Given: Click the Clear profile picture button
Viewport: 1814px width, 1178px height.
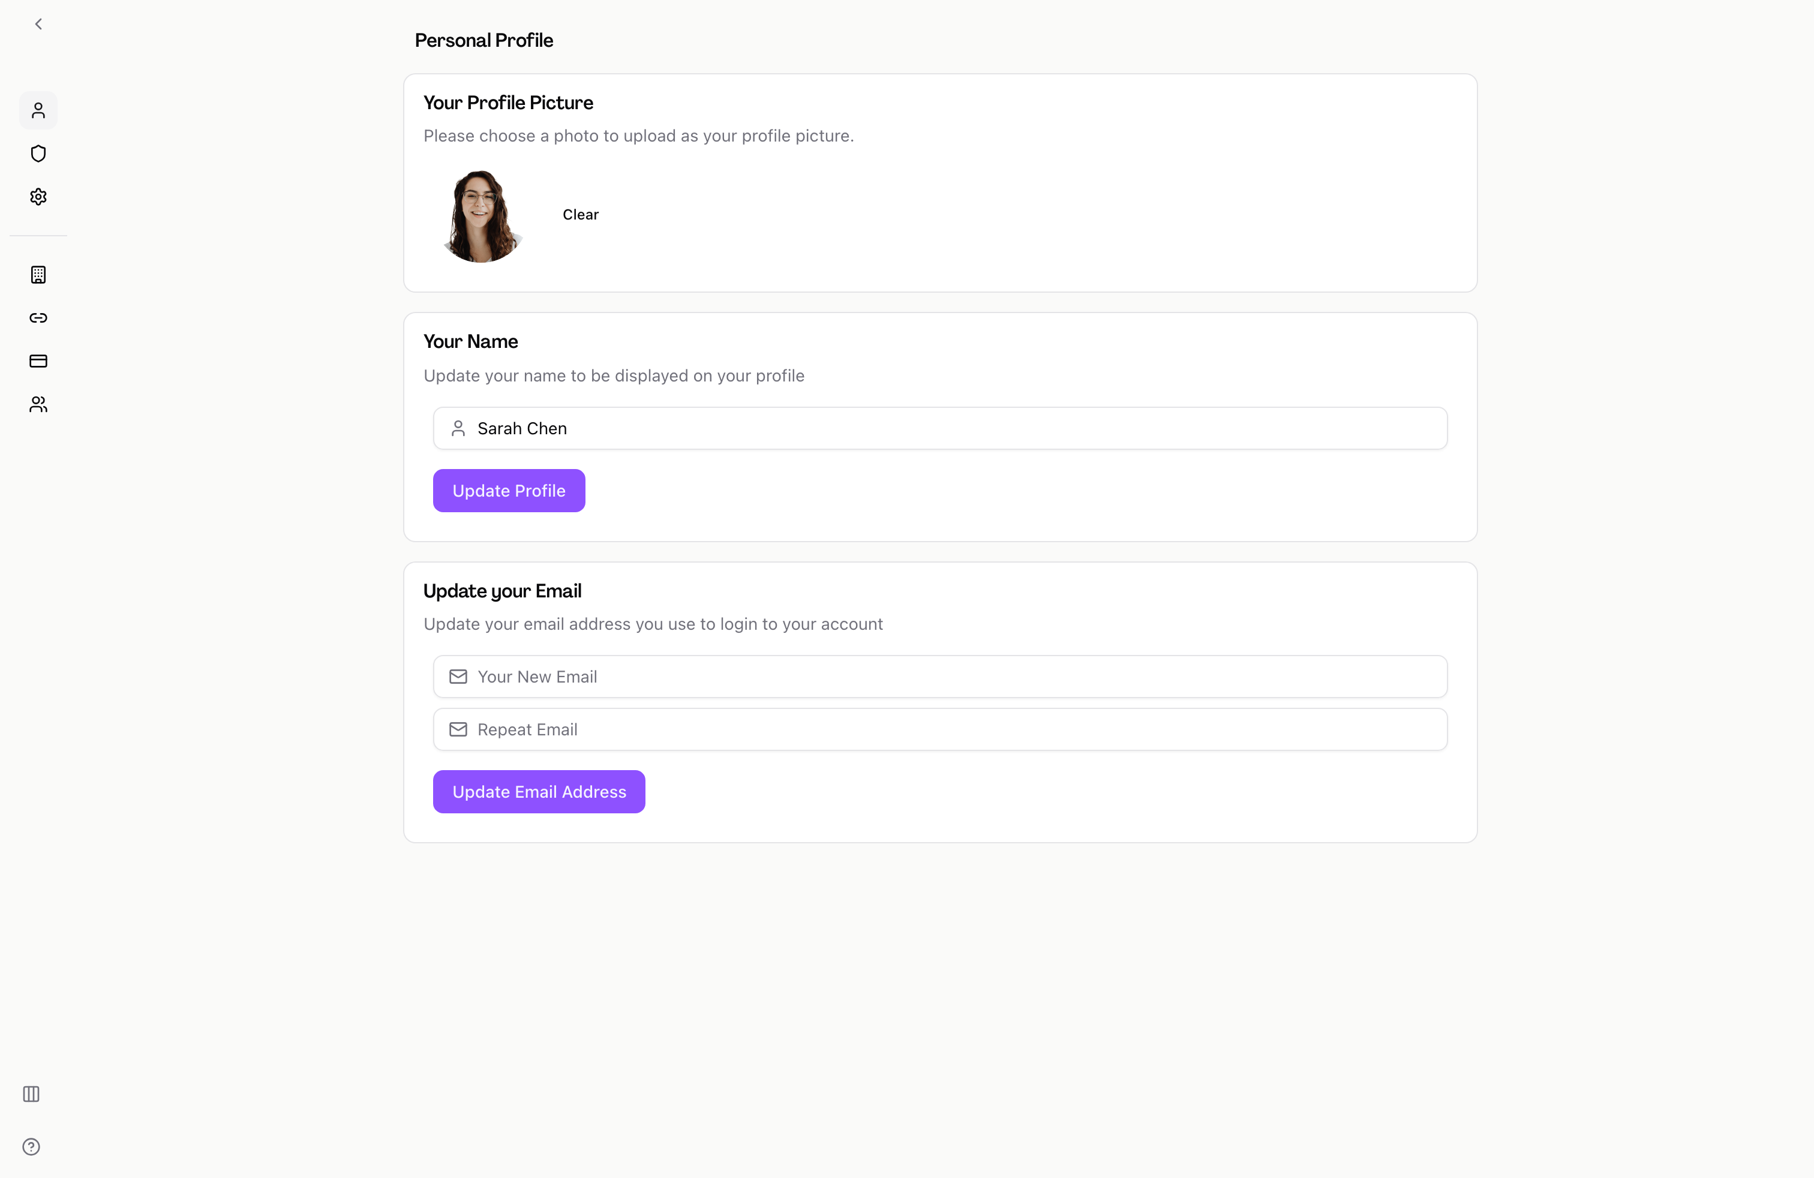Looking at the screenshot, I should [x=580, y=215].
